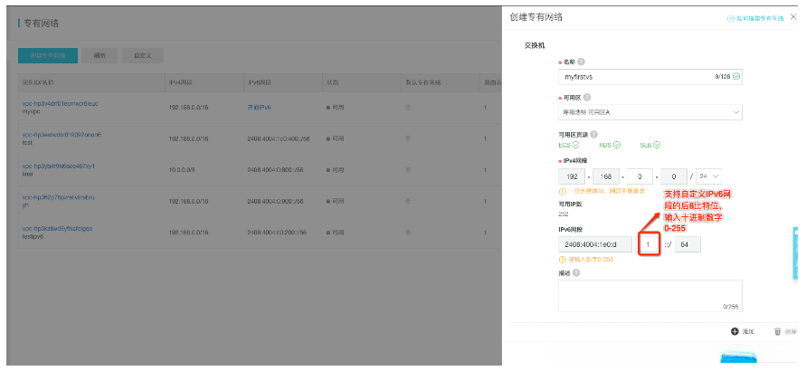The image size is (806, 371).
Task: Click the trash icon for 删除
Action: click(777, 331)
